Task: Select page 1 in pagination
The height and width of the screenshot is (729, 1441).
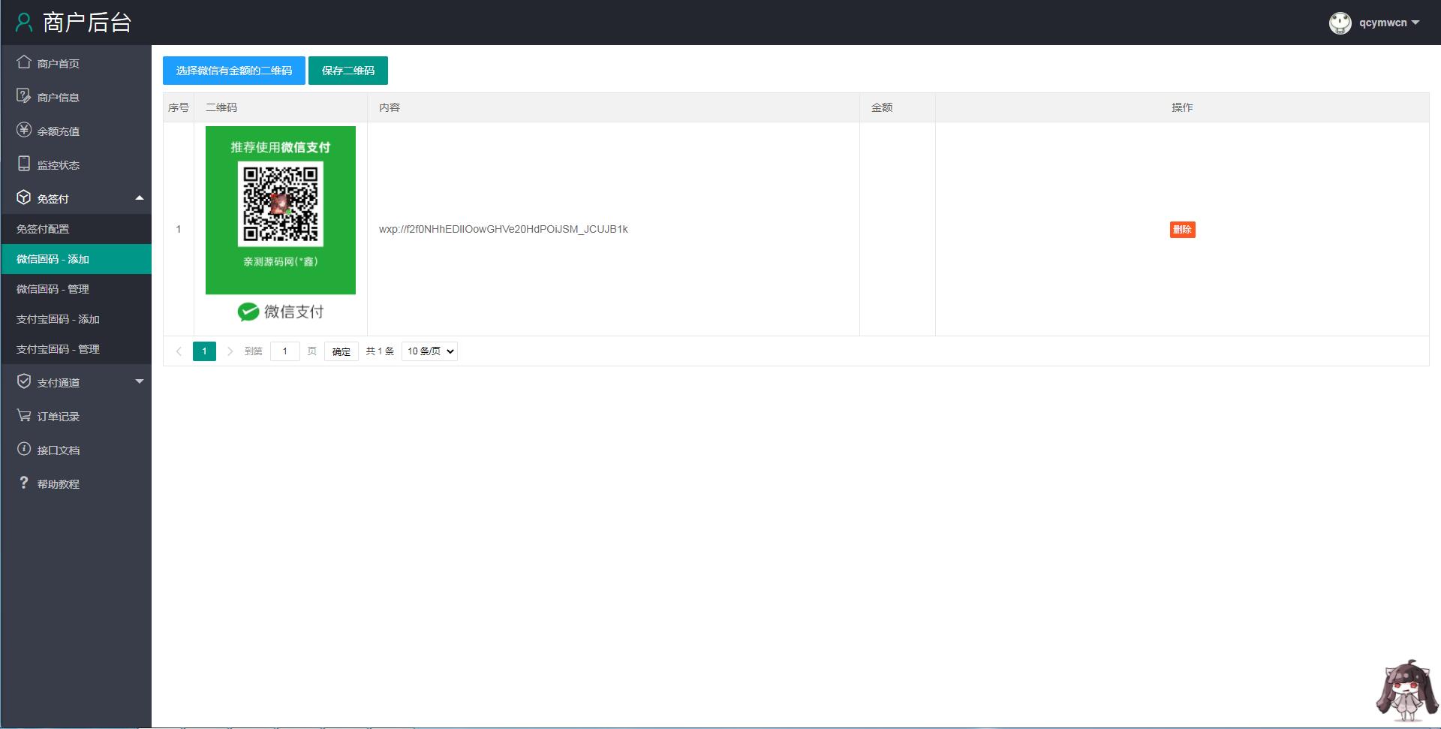Action: point(204,351)
